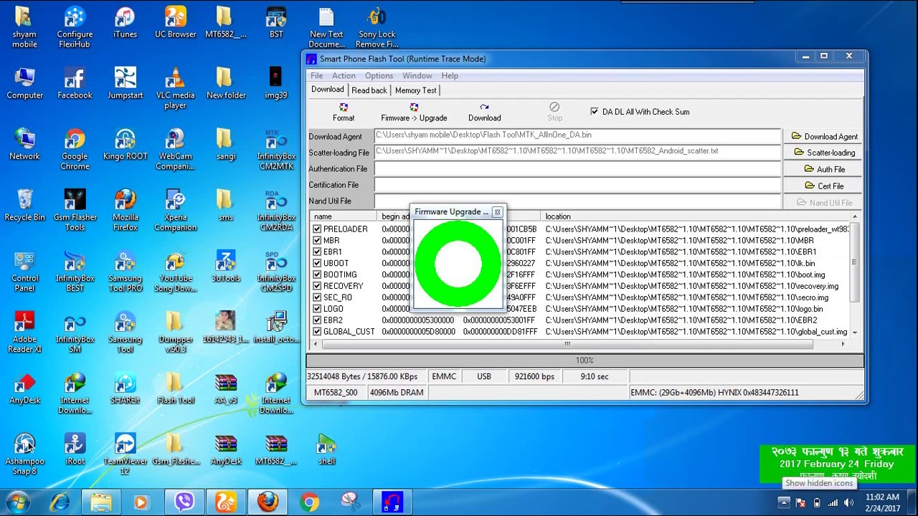
Task: Uncheck the UBOOT partition checkbox
Action: tap(317, 263)
